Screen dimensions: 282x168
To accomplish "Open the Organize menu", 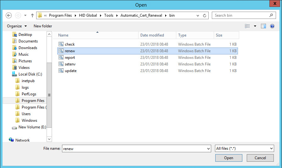I will click(x=17, y=26).
